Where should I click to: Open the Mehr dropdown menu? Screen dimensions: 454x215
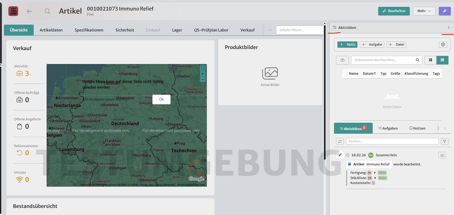pos(424,11)
